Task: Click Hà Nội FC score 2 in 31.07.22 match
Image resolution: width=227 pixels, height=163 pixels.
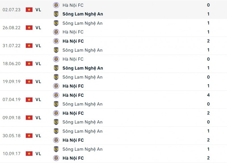Action: 208,41
